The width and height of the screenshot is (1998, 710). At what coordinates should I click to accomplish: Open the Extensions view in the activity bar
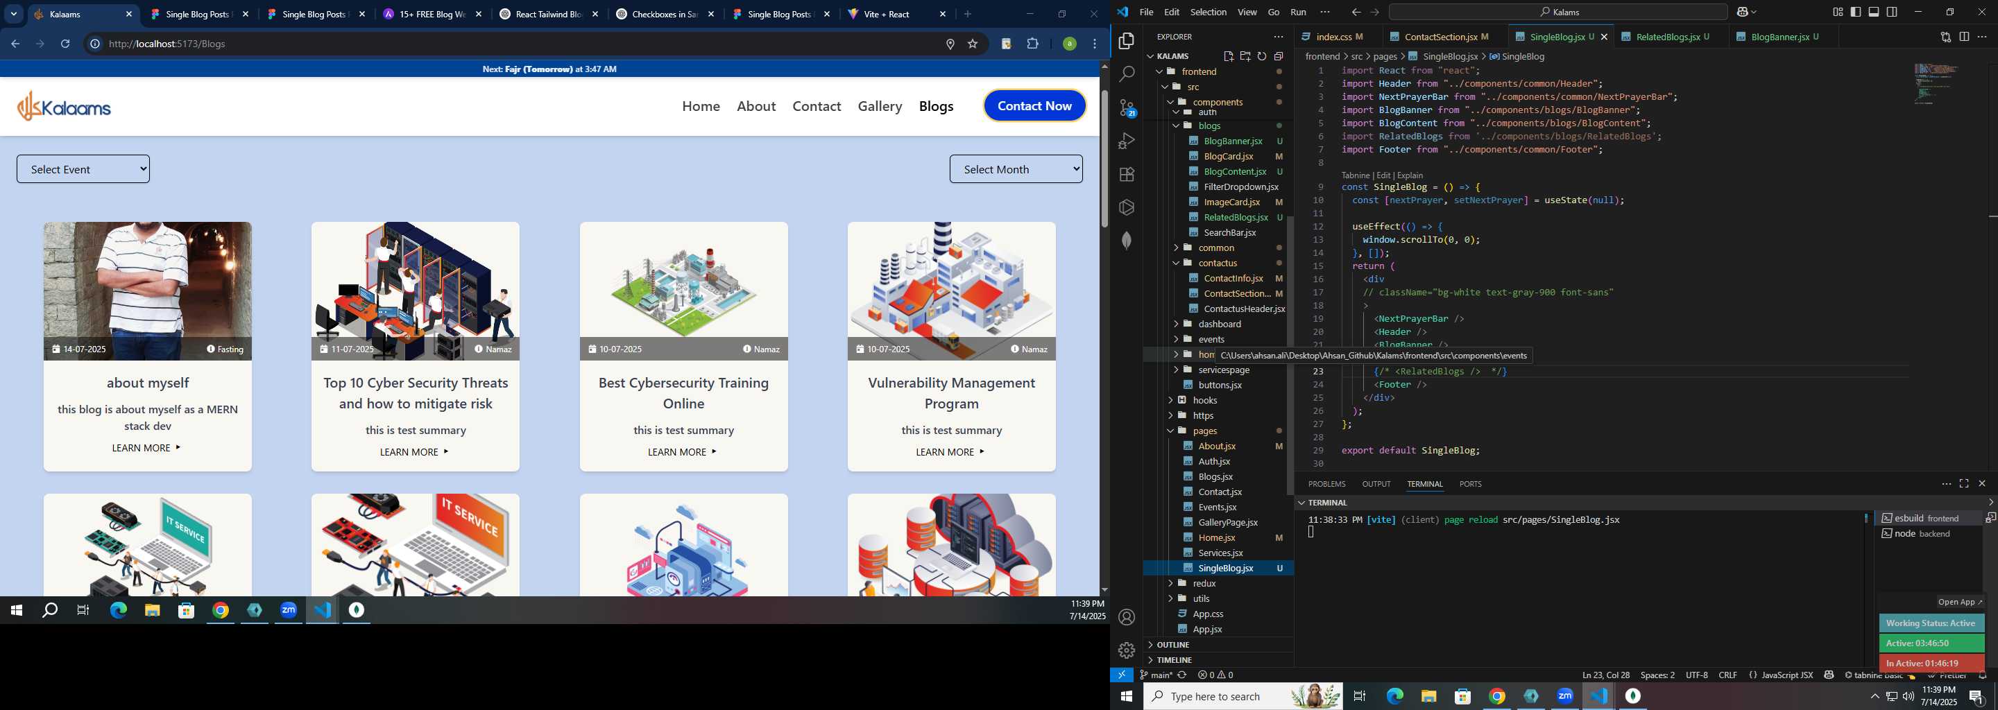tap(1126, 173)
